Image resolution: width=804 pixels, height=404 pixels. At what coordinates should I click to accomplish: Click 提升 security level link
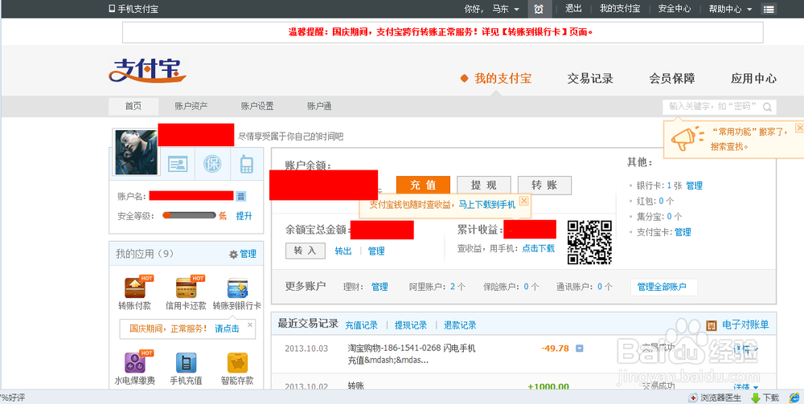pyautogui.click(x=244, y=216)
